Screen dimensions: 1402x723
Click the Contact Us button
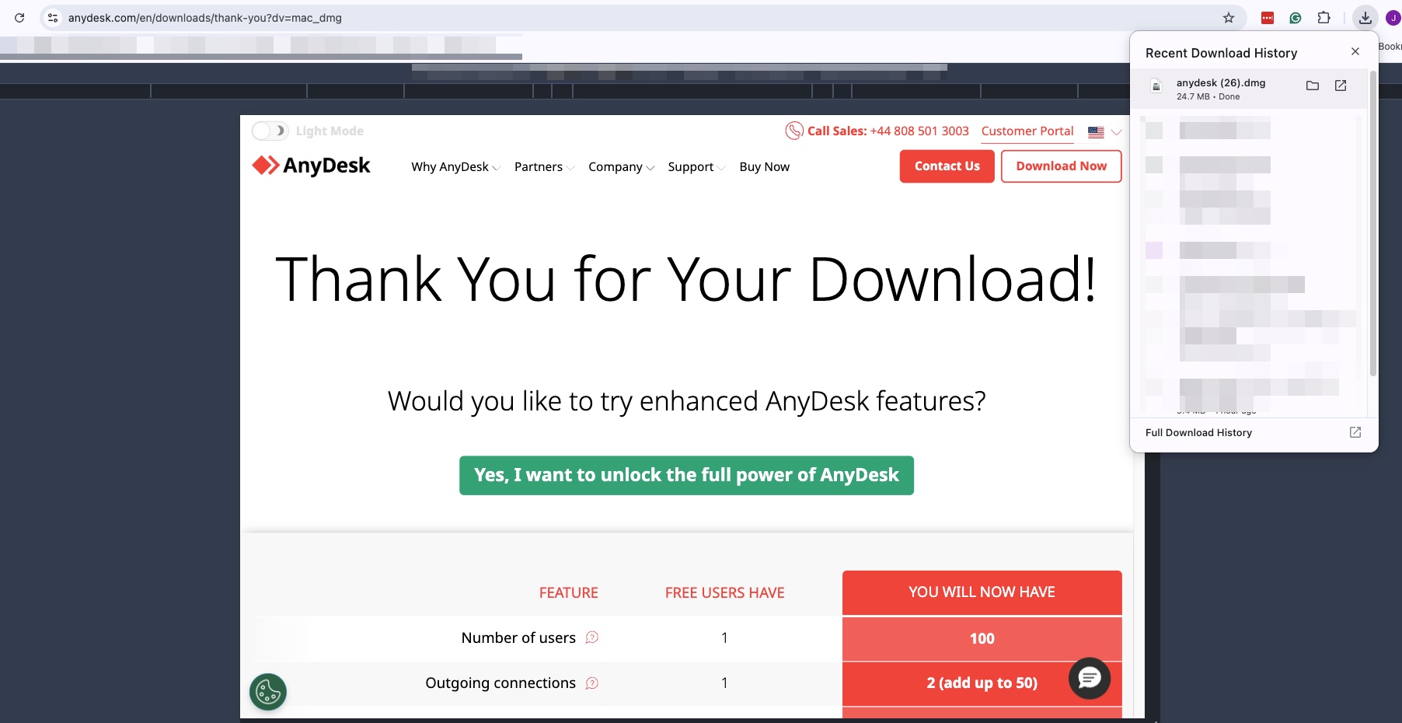[x=947, y=166]
